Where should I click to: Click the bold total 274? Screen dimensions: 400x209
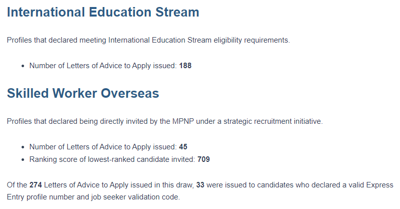click(36, 185)
